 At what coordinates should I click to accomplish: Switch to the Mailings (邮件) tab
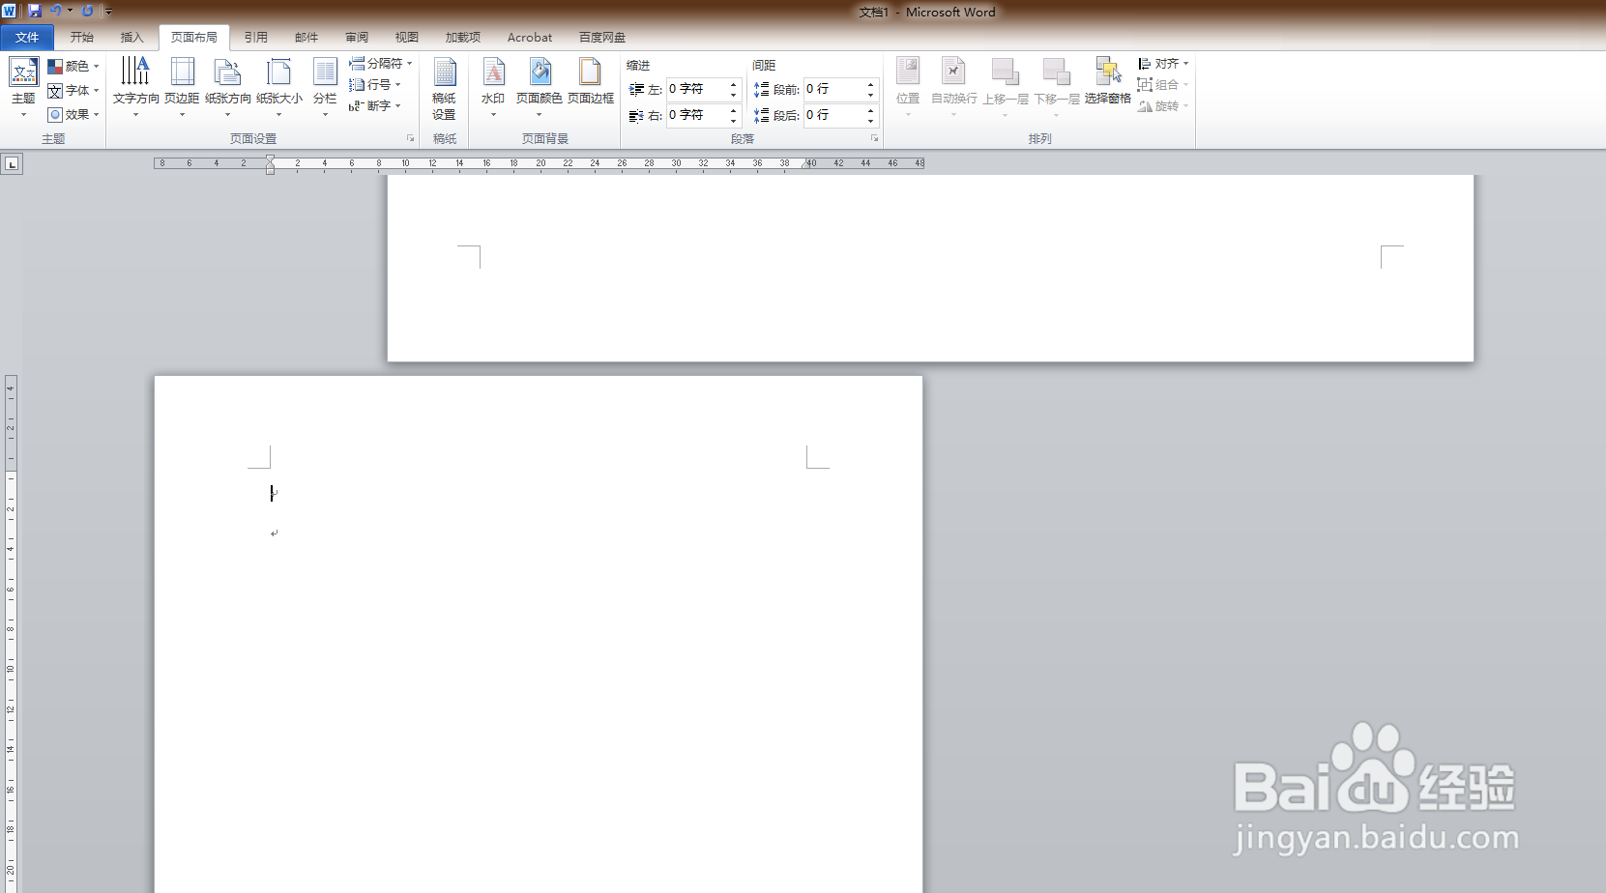pos(307,38)
